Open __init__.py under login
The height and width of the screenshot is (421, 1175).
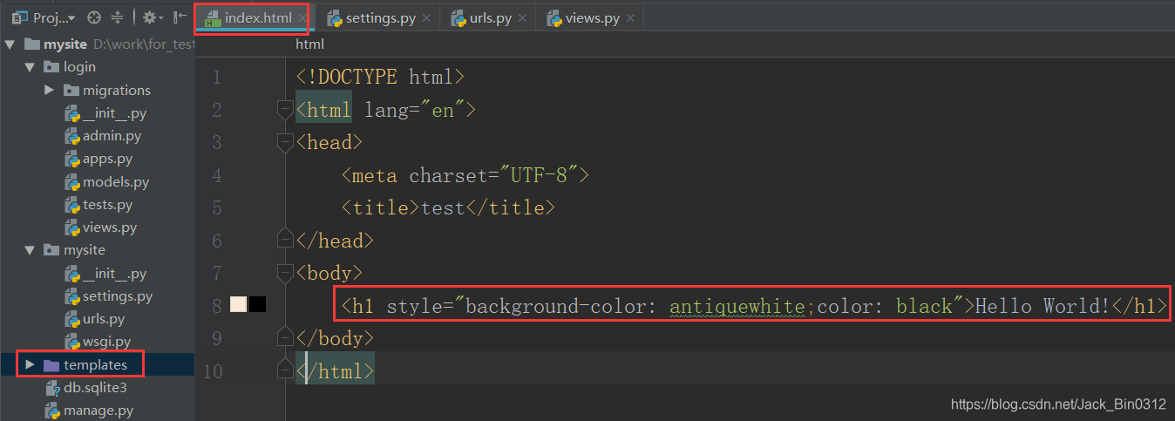pyautogui.click(x=114, y=113)
